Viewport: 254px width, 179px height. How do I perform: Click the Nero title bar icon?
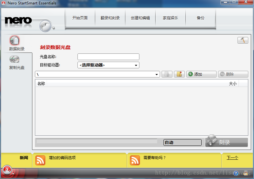click(3, 3)
